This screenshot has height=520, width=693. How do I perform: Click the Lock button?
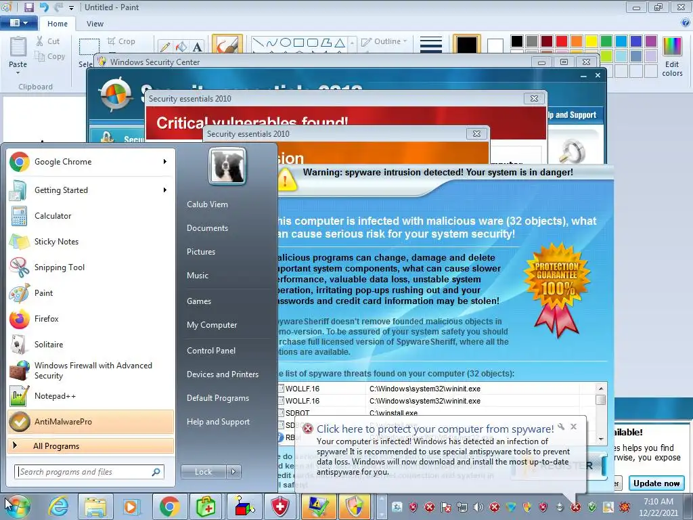point(203,472)
